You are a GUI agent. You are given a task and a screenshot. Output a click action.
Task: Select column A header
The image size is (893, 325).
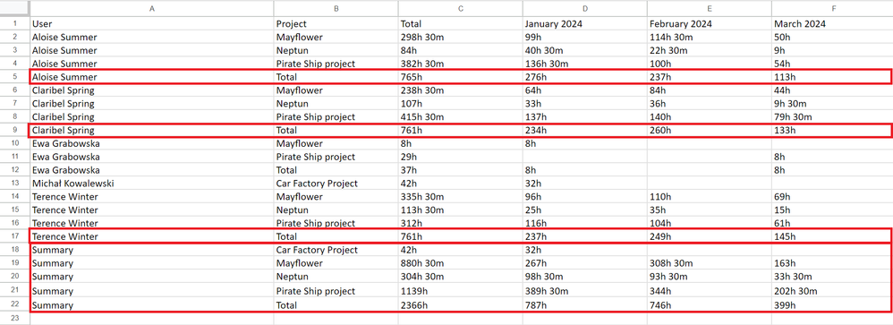click(x=151, y=9)
